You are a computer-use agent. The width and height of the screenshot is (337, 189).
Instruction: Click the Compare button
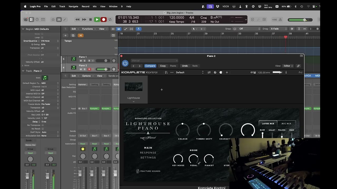pyautogui.click(x=150, y=66)
